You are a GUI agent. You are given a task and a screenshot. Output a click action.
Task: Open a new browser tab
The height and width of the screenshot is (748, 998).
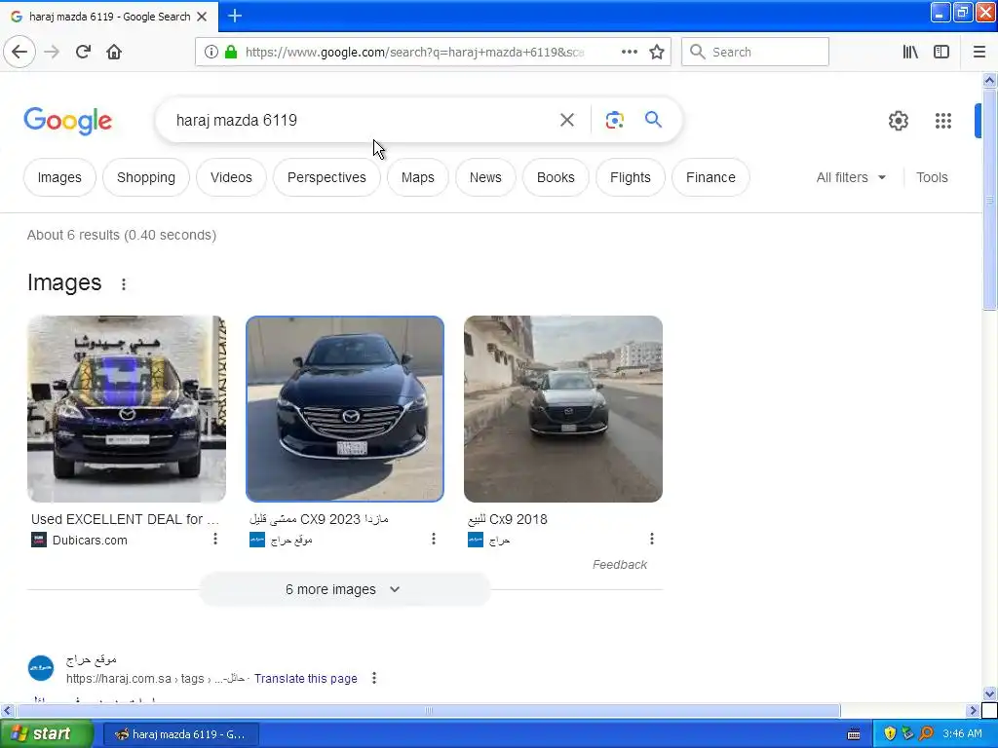235,16
